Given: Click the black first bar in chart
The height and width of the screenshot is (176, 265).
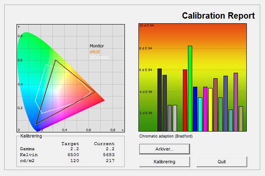Looking at the screenshot, I should point(160,100).
